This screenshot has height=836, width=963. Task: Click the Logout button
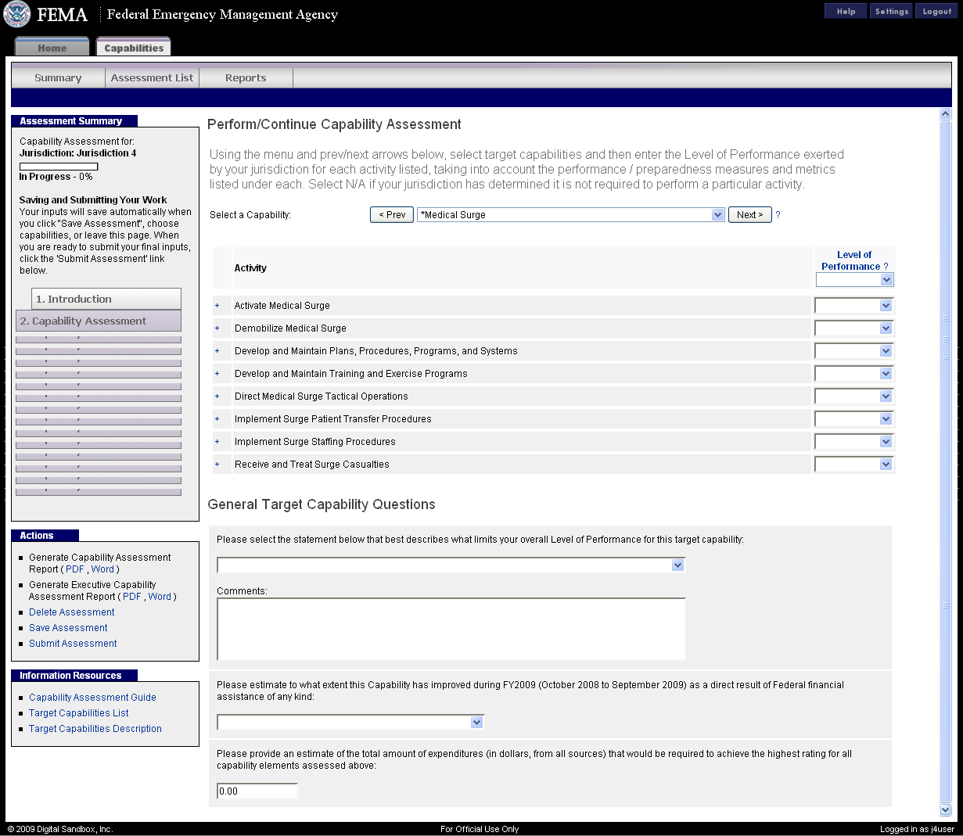(936, 11)
